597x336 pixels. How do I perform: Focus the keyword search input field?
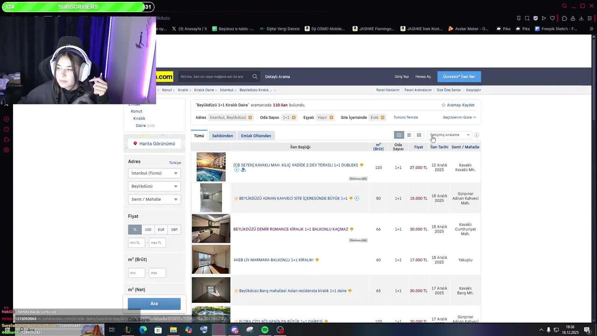[215, 77]
